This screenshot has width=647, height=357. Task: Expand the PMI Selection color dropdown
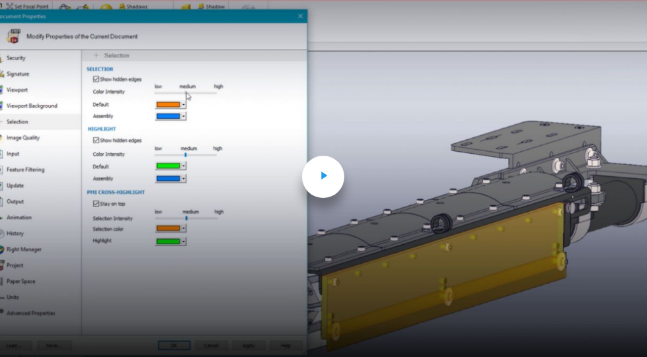pyautogui.click(x=184, y=228)
